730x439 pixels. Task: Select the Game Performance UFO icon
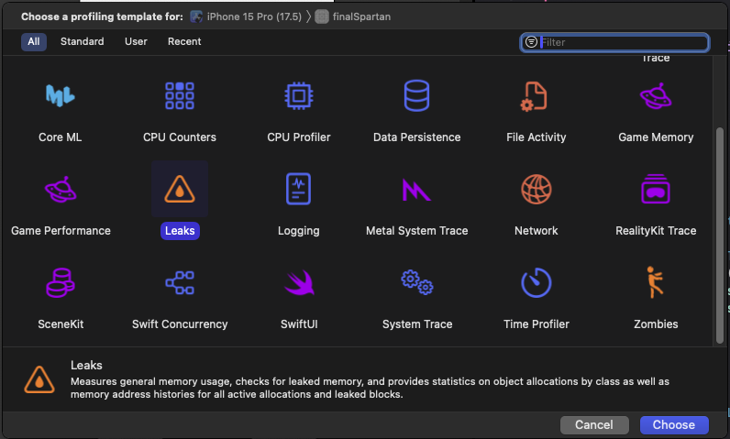[x=61, y=190]
